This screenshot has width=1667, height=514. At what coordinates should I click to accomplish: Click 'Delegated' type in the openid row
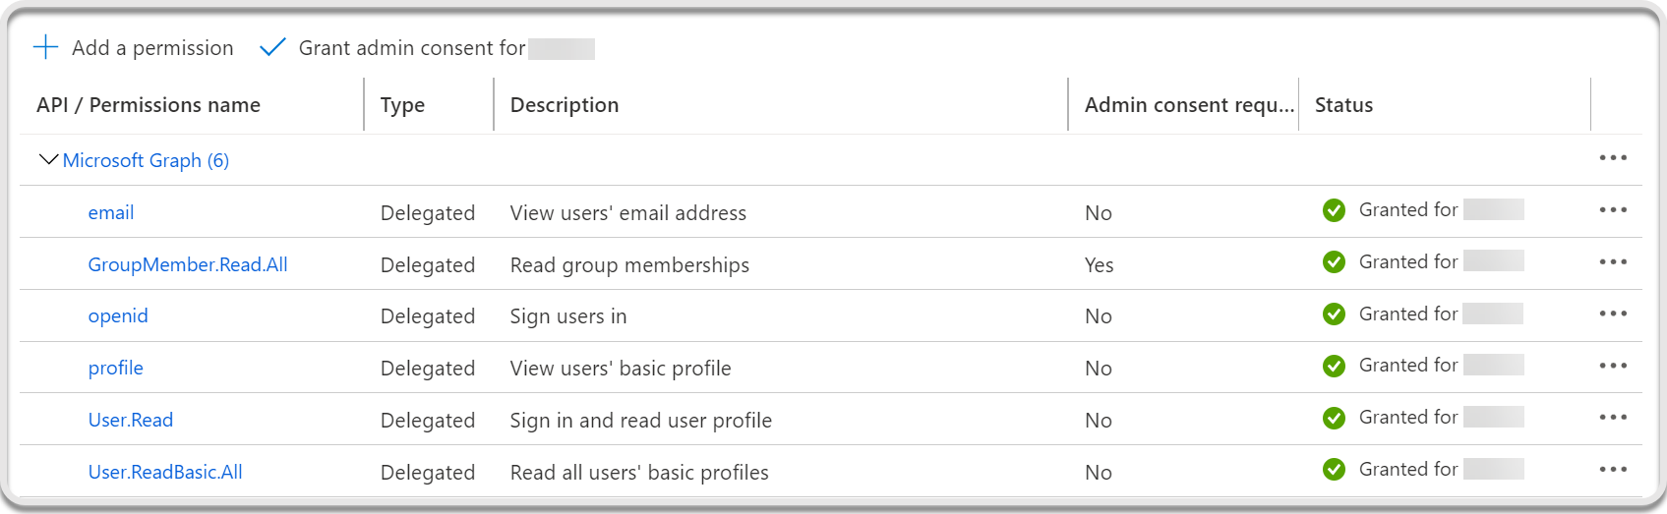tap(428, 316)
